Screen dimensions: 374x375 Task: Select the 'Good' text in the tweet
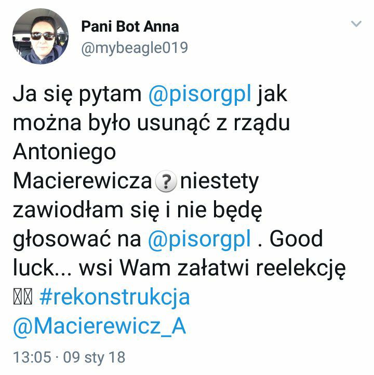pos(296,239)
